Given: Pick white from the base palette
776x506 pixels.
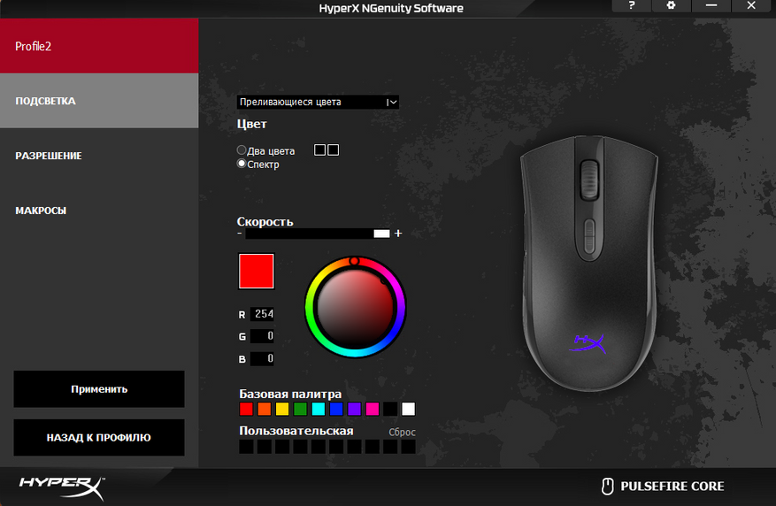Looking at the screenshot, I should [x=408, y=409].
